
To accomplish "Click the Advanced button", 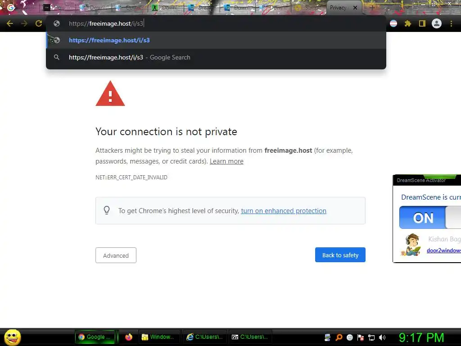I will 116,255.
